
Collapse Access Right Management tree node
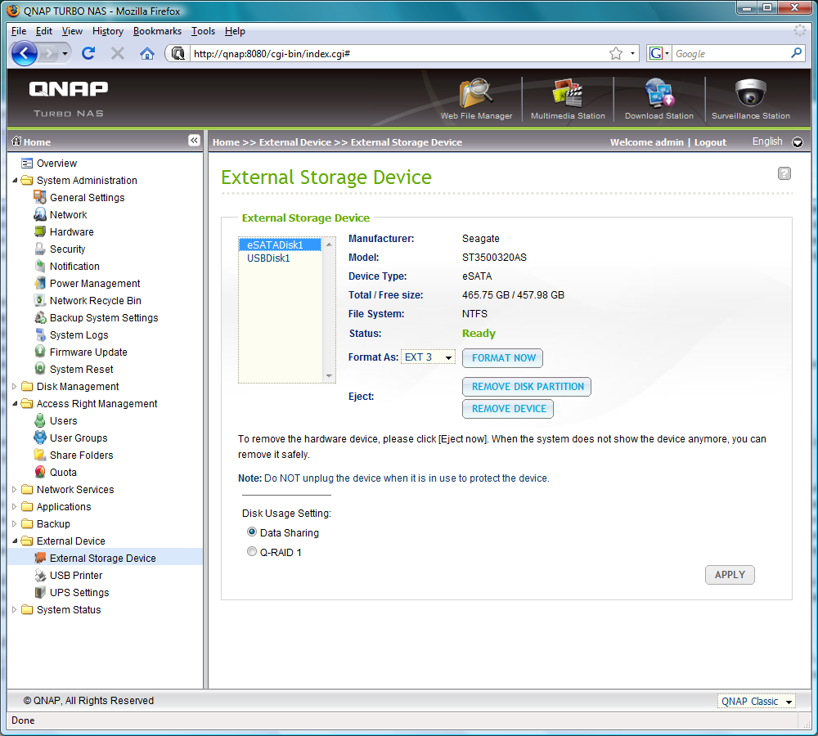point(15,404)
